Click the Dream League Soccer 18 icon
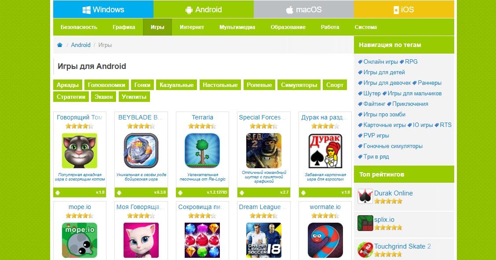This screenshot has width=496, height=260. click(264, 240)
